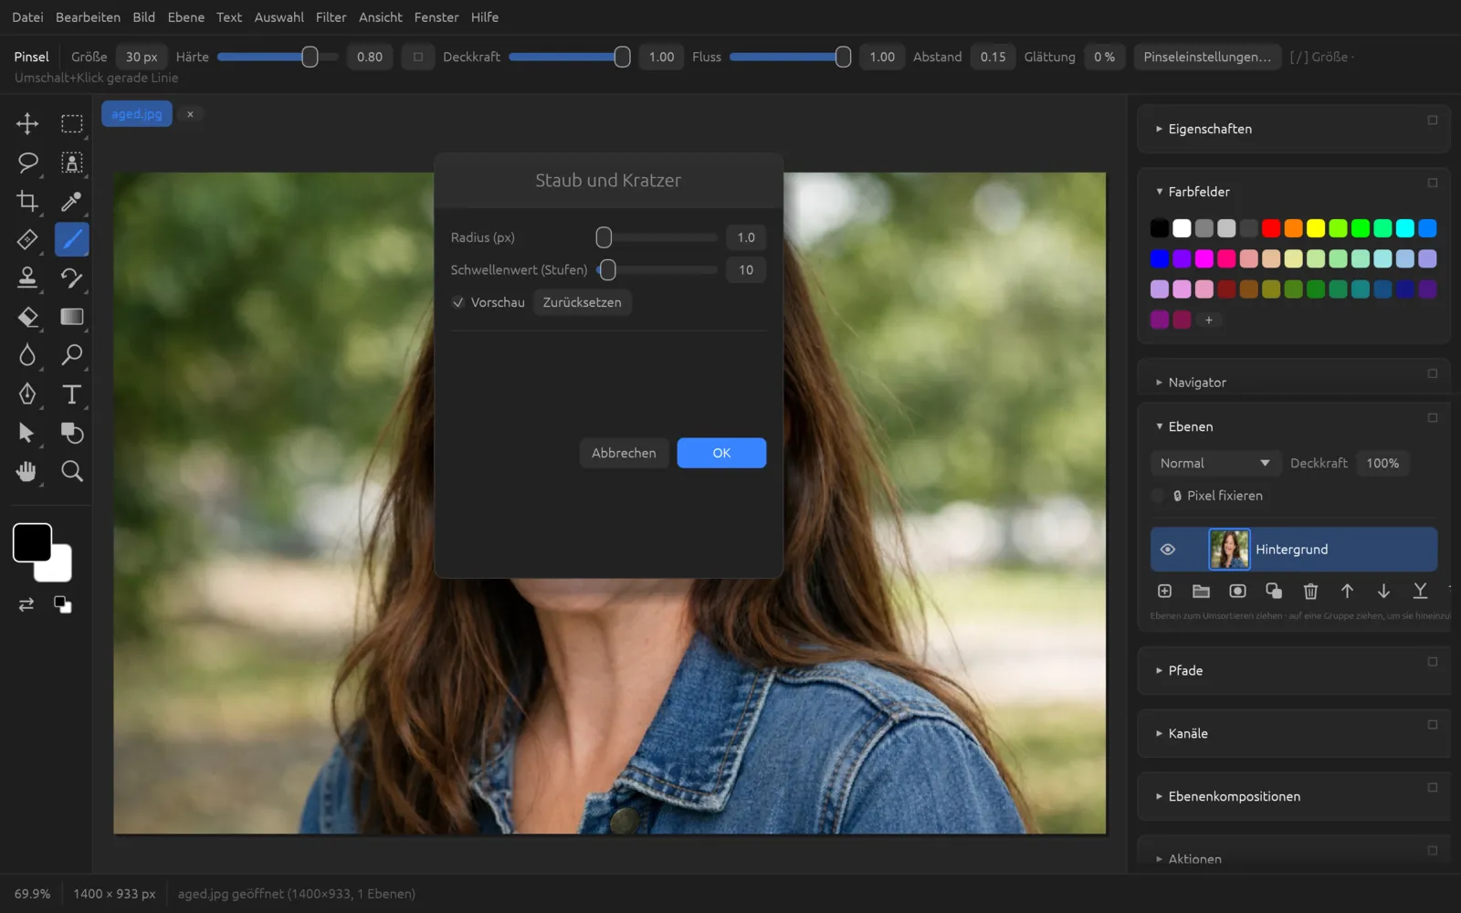Pick the Eyedropper tool
Image resolution: width=1461 pixels, height=913 pixels.
point(71,201)
